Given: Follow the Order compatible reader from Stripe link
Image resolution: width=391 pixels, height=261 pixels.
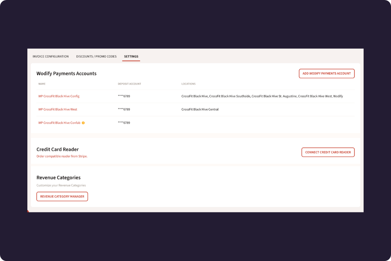Looking at the screenshot, I should (x=62, y=156).
